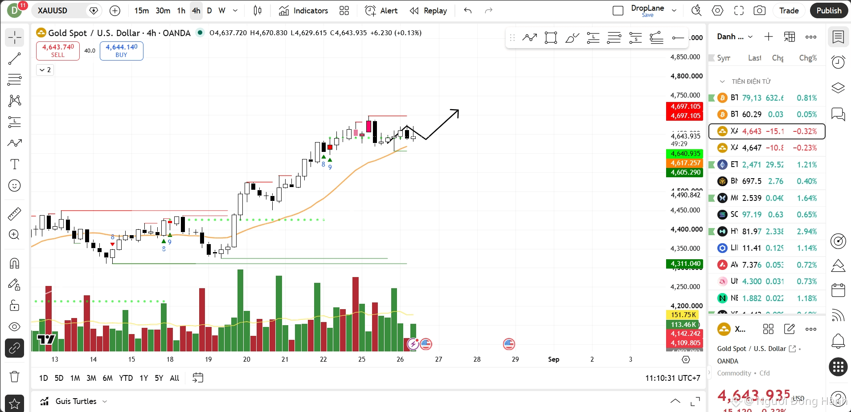Set chart range to 1D
Viewport: 851px width, 412px height.
tap(43, 378)
